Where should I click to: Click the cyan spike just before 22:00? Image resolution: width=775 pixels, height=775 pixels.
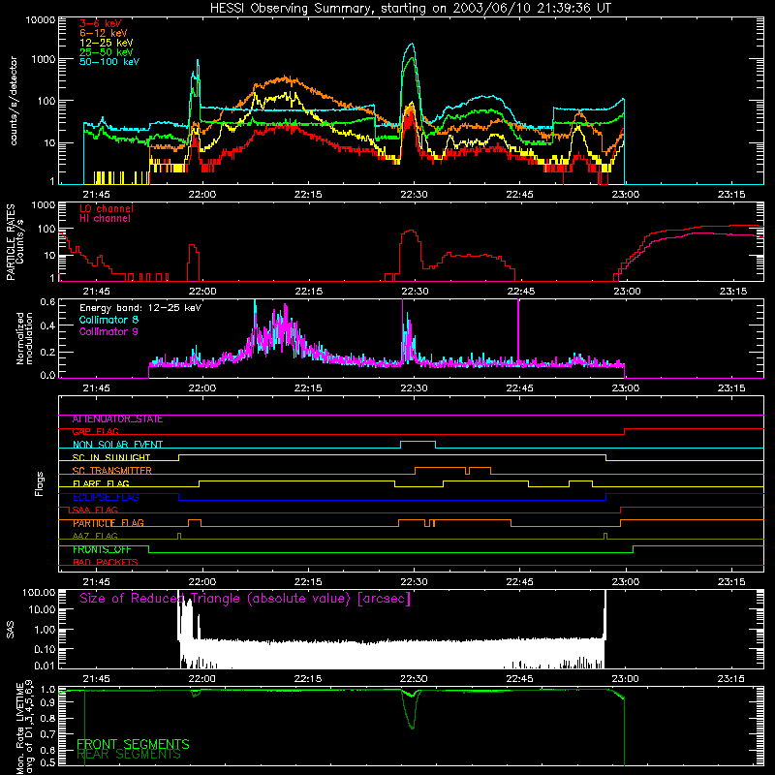pyautogui.click(x=198, y=61)
